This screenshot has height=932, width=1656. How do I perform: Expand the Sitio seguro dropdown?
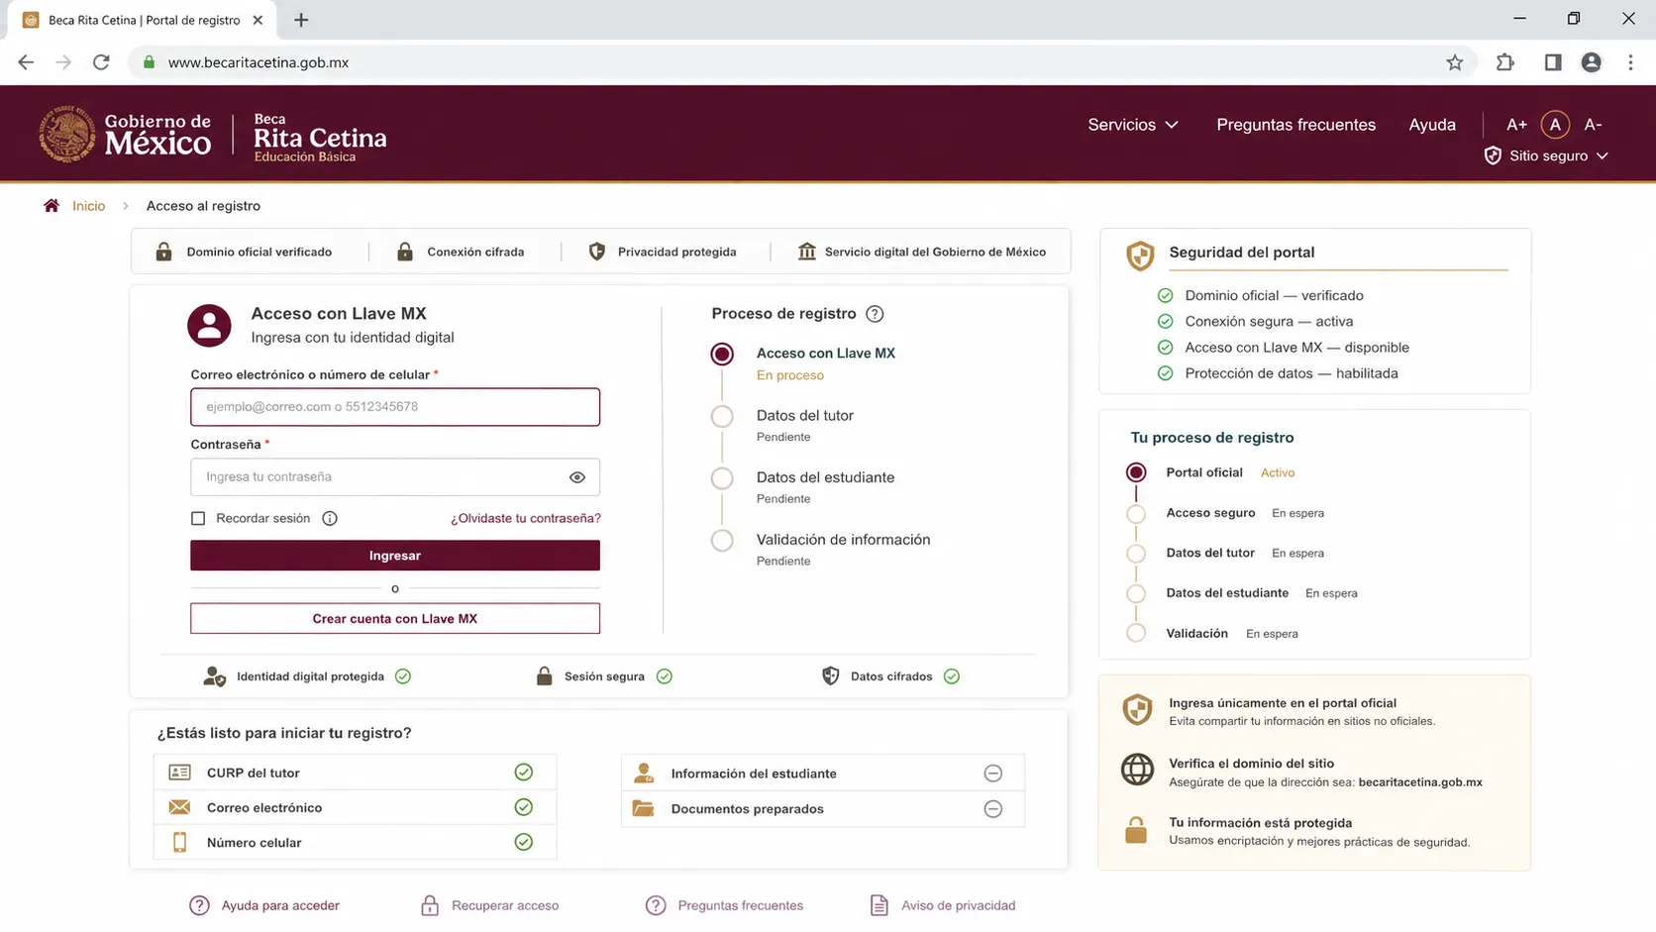(x=1546, y=155)
